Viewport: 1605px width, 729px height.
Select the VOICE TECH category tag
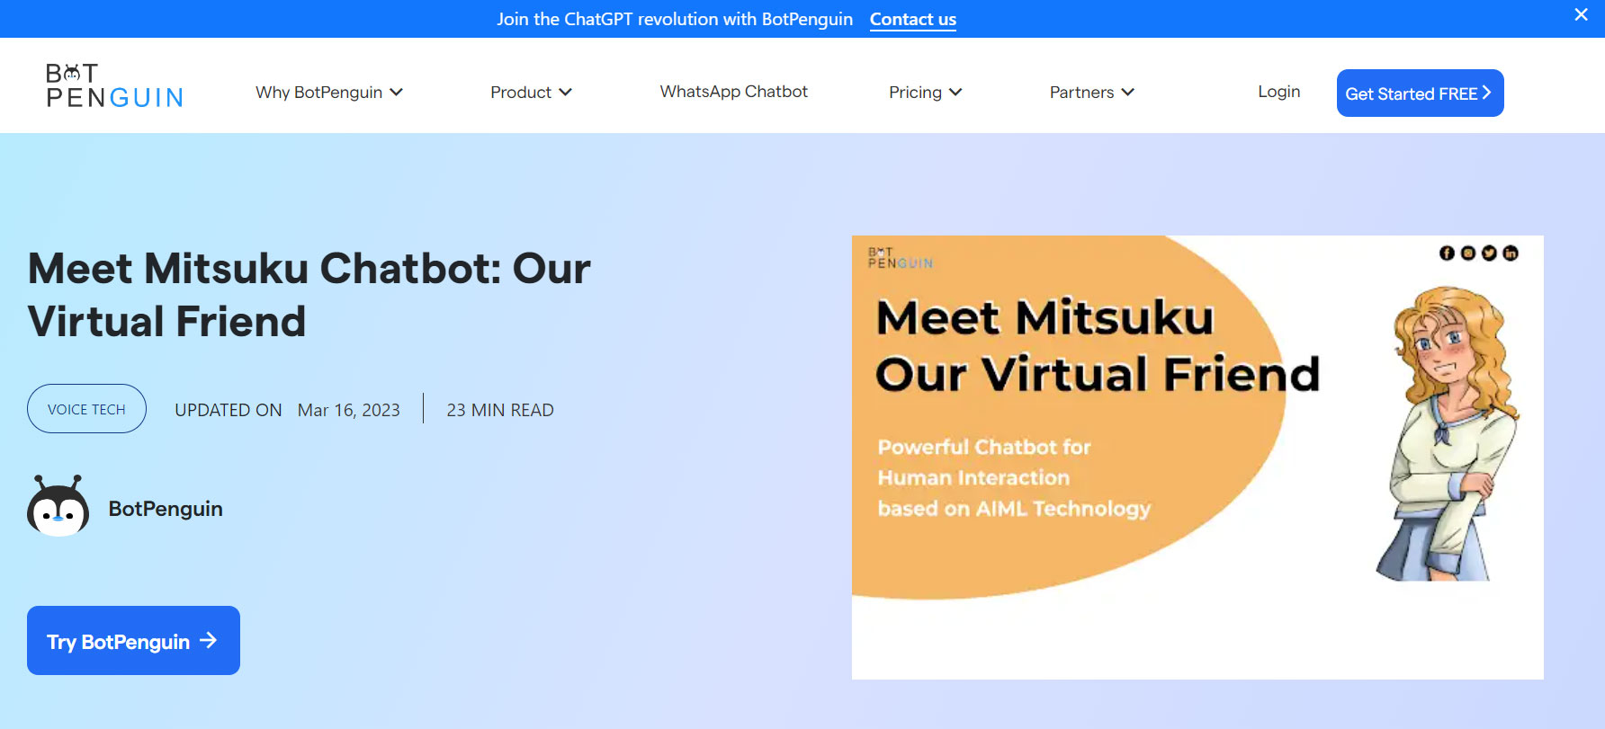86,409
